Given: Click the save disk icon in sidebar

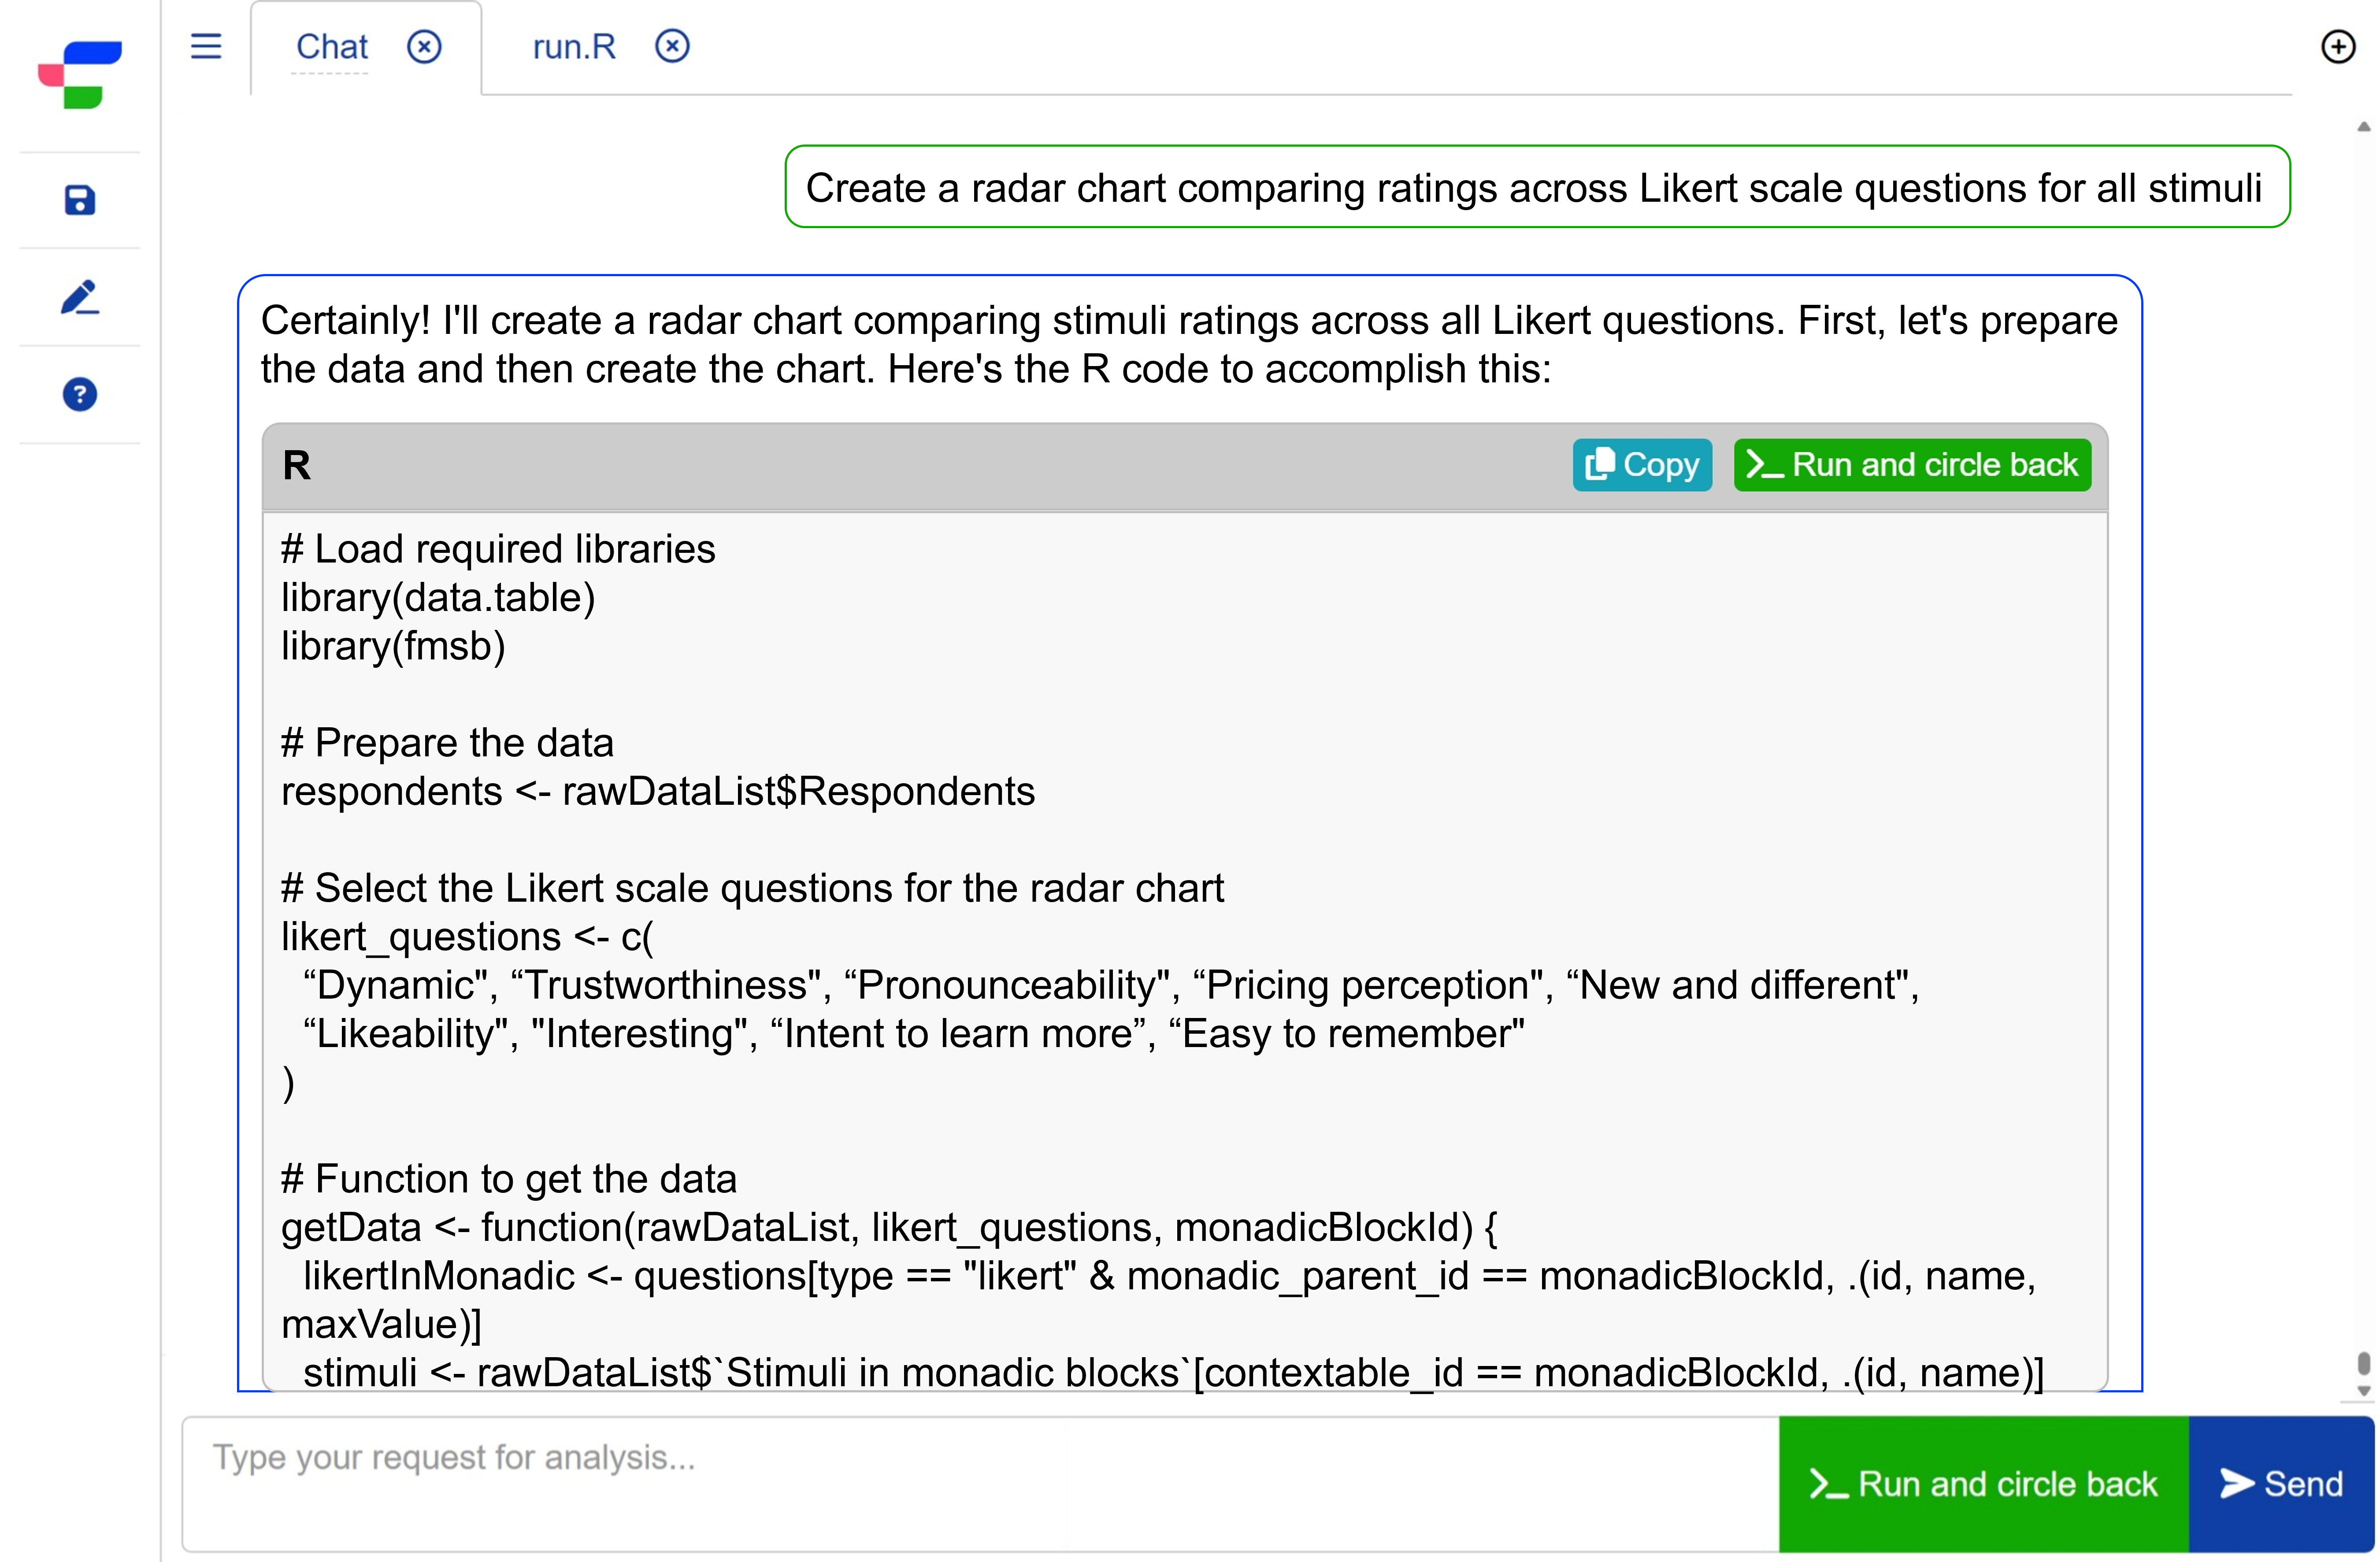Looking at the screenshot, I should point(80,200).
